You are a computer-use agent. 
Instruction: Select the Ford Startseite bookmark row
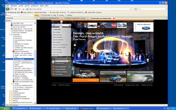[x=20, y=59]
